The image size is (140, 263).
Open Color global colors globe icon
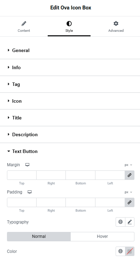point(120,251)
